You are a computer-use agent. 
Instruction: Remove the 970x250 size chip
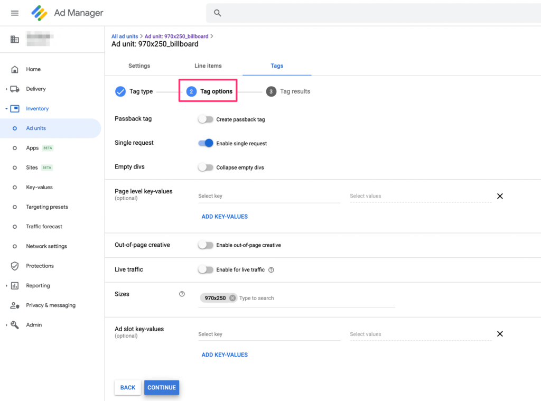[232, 297]
